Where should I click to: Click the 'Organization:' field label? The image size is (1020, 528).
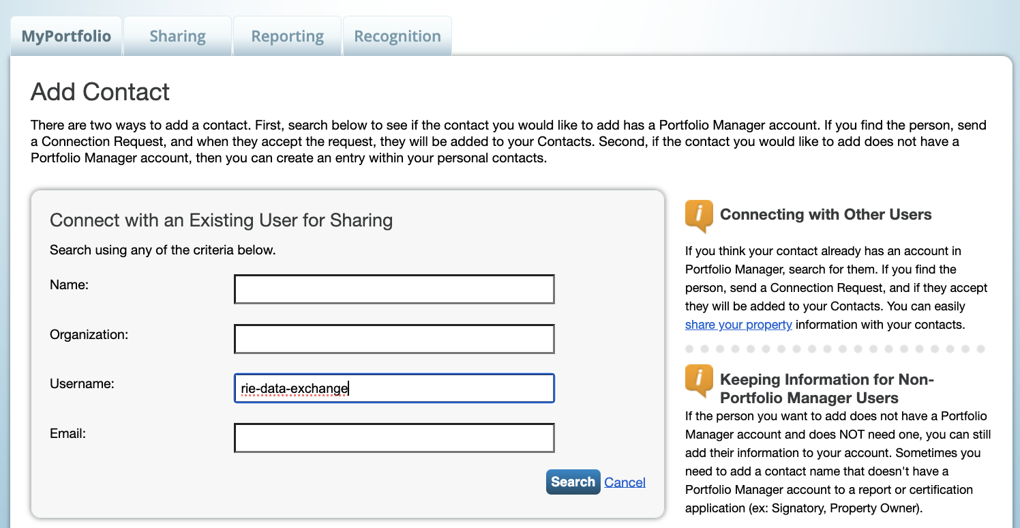click(89, 334)
